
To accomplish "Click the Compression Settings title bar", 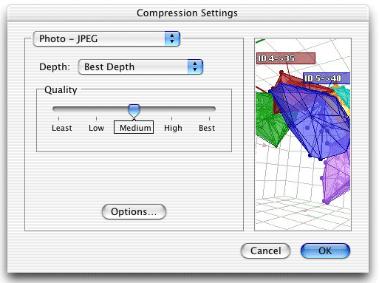I will coord(188,13).
